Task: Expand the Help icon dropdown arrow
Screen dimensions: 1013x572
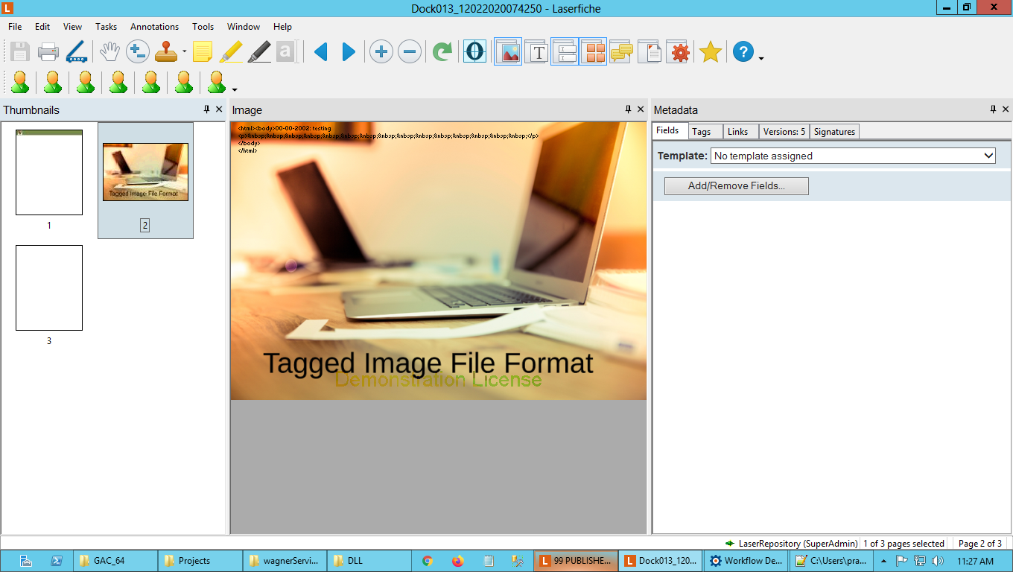Action: (x=761, y=57)
